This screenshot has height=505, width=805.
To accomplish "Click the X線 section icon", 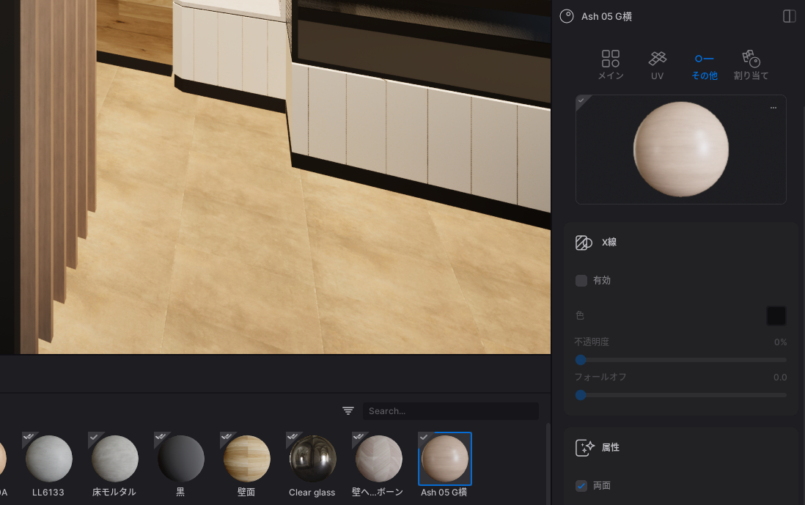I will [584, 242].
